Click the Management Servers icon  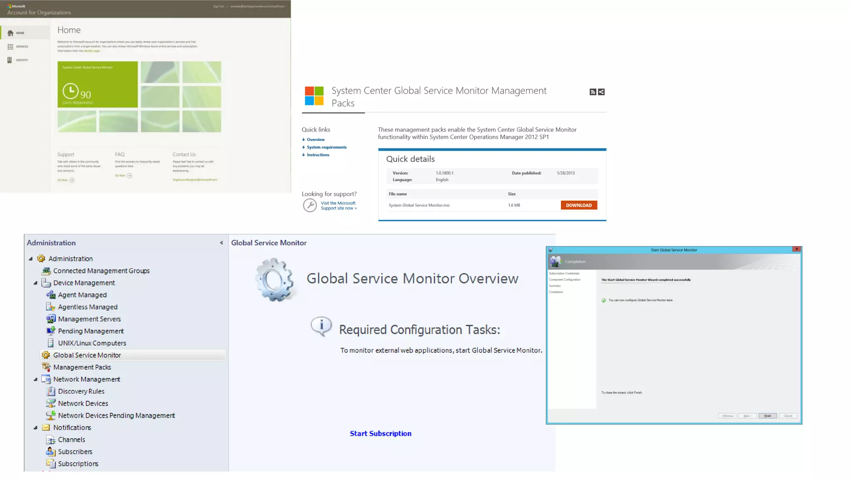point(51,319)
